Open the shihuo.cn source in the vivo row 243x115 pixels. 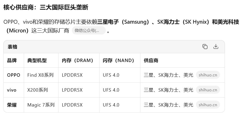tap(208, 90)
